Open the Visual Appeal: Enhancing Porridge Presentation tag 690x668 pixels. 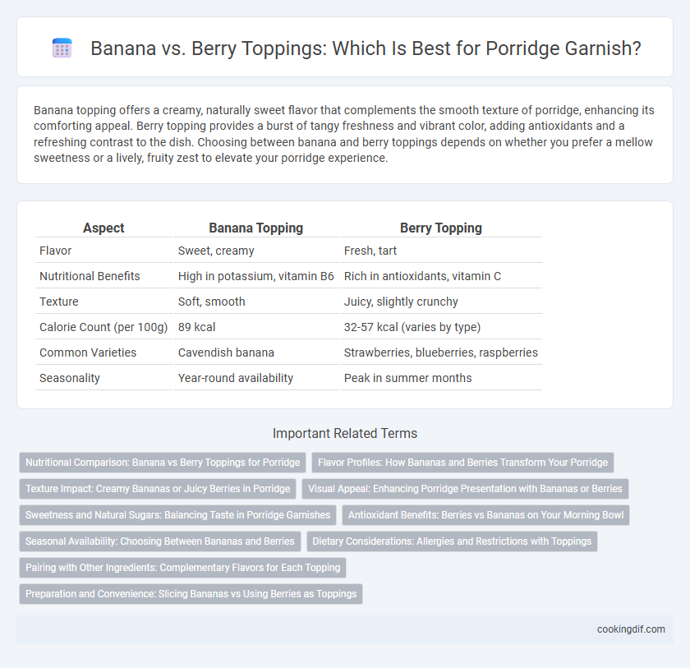[x=465, y=489]
